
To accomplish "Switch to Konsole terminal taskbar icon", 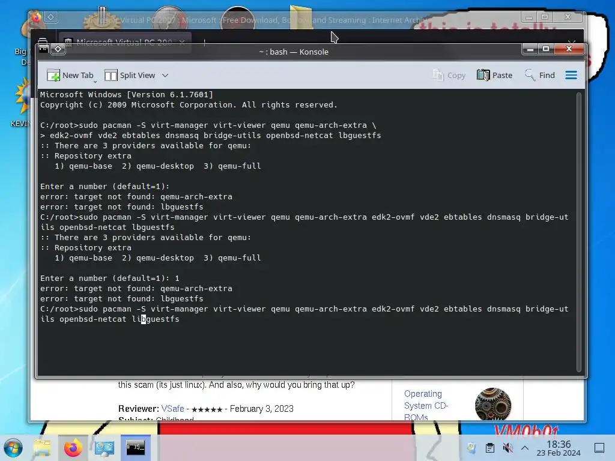I will click(135, 447).
